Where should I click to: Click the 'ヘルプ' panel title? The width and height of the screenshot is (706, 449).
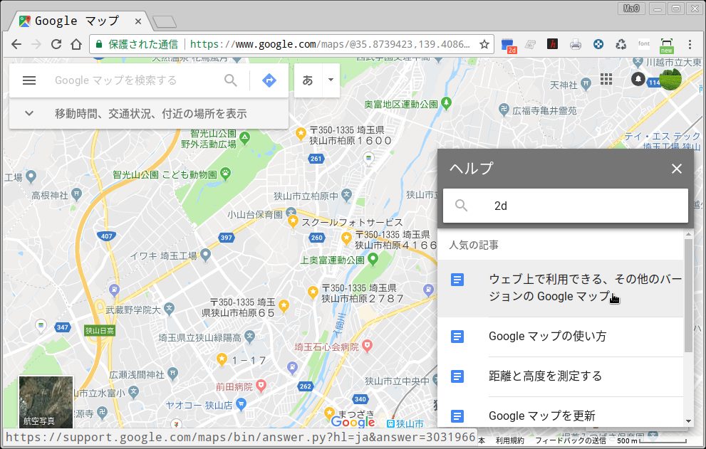pyautogui.click(x=472, y=168)
